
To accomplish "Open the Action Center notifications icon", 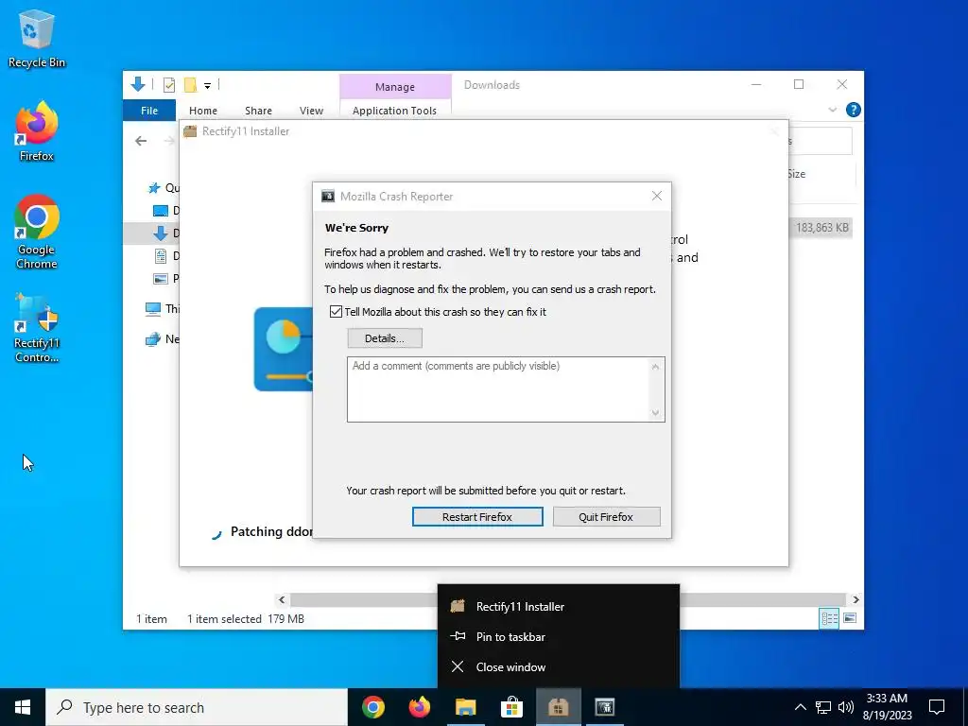I will pyautogui.click(x=937, y=707).
